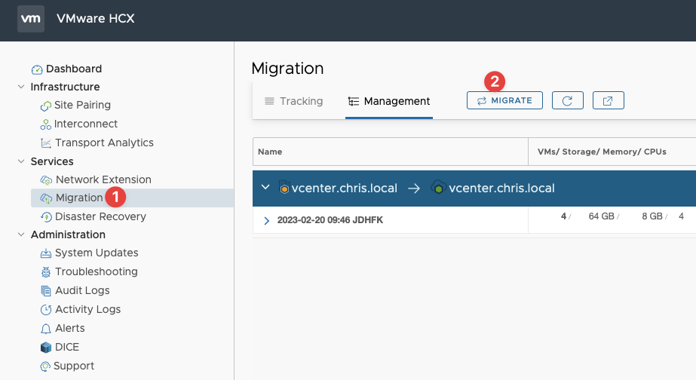Open Alerts page
Image resolution: width=696 pixels, height=380 pixels.
69,328
